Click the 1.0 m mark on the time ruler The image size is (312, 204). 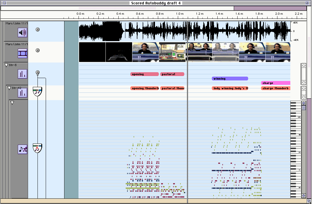[x=180, y=14]
